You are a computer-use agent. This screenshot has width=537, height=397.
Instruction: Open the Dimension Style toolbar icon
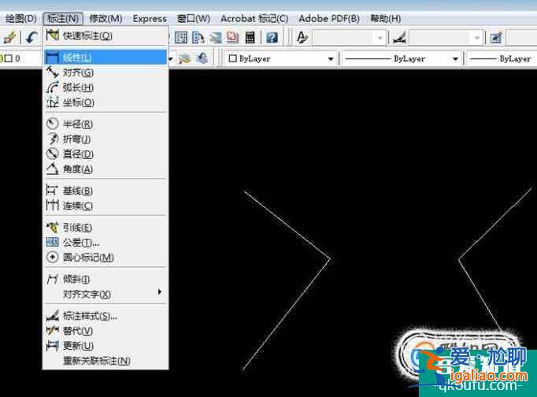[x=399, y=38]
